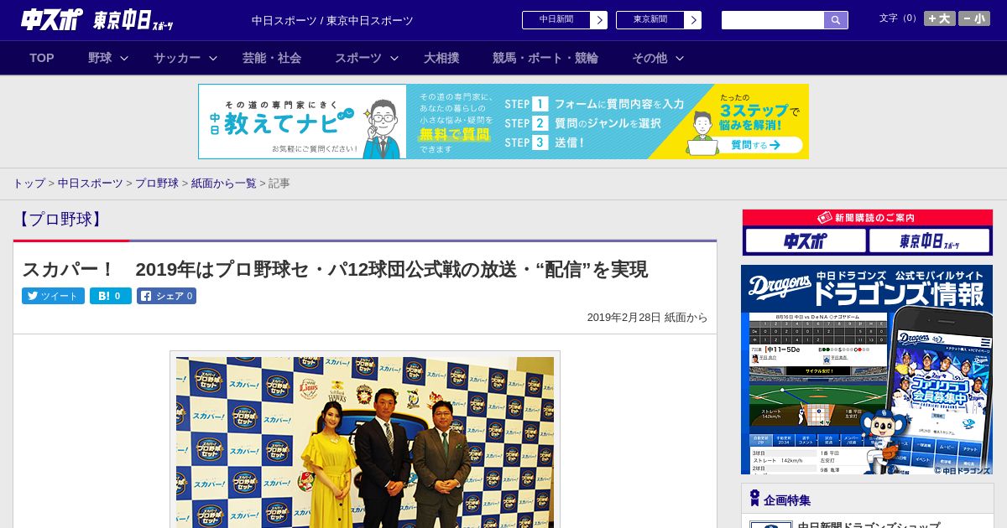Click the スカパー article headline text
The height and width of the screenshot is (528, 1007).
335,270
